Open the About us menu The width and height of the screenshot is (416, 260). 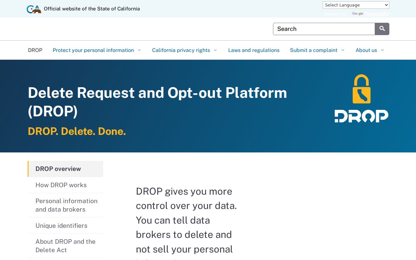366,50
